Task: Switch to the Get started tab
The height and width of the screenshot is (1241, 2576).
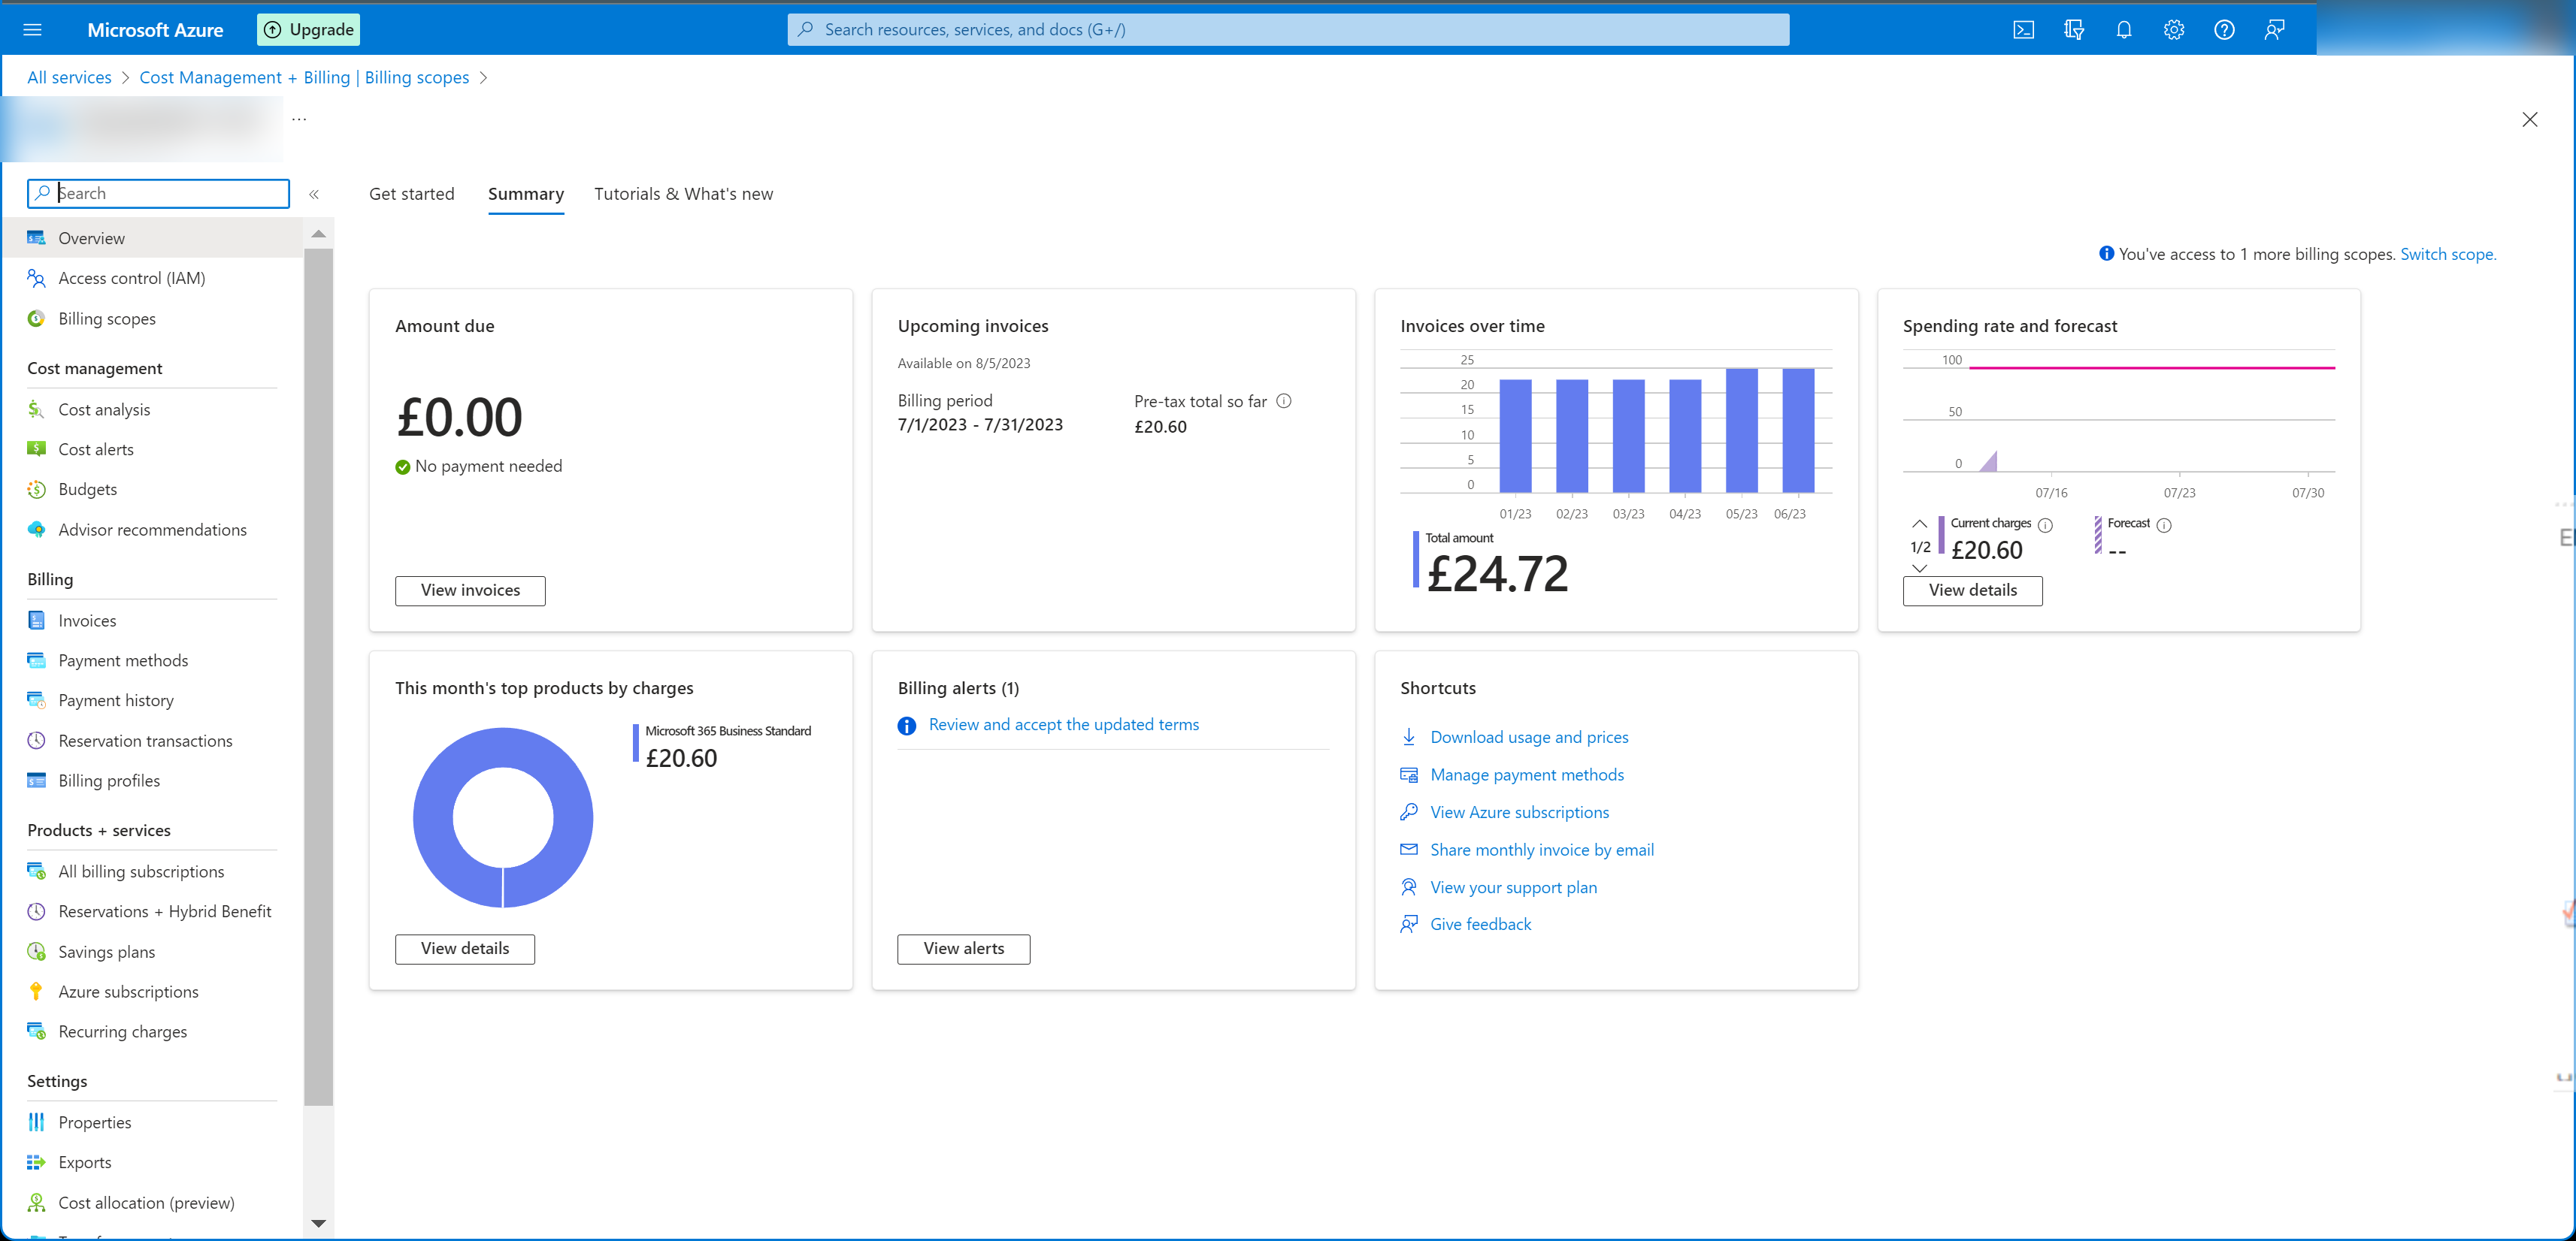Action: point(411,194)
